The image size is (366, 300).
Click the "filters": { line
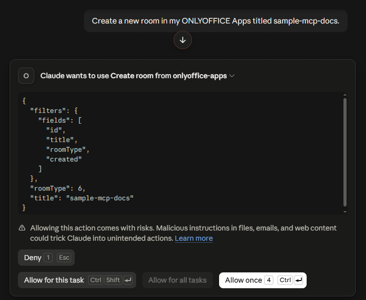54,110
